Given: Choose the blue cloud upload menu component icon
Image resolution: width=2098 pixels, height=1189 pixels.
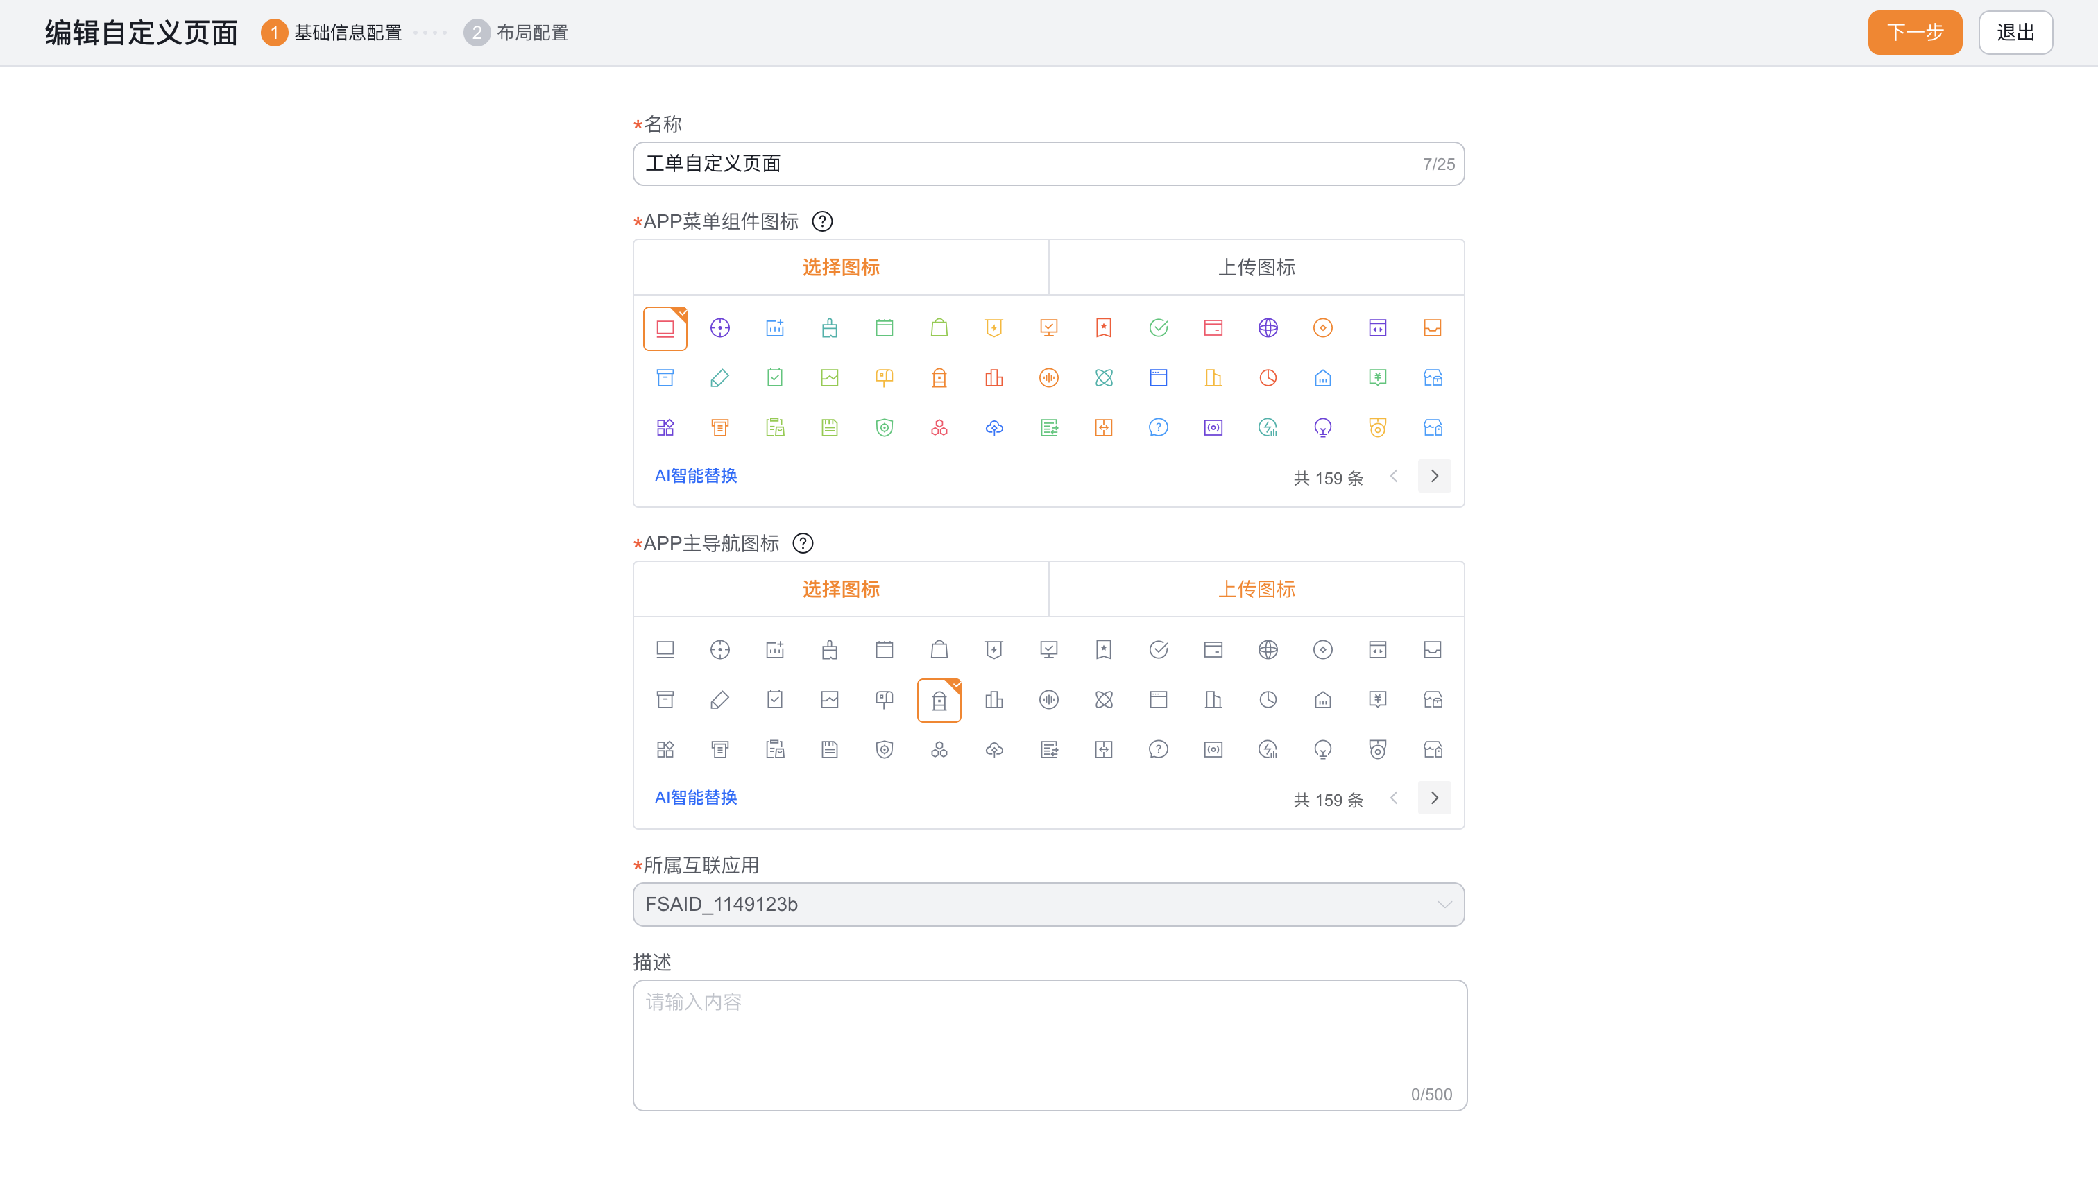Looking at the screenshot, I should (994, 428).
